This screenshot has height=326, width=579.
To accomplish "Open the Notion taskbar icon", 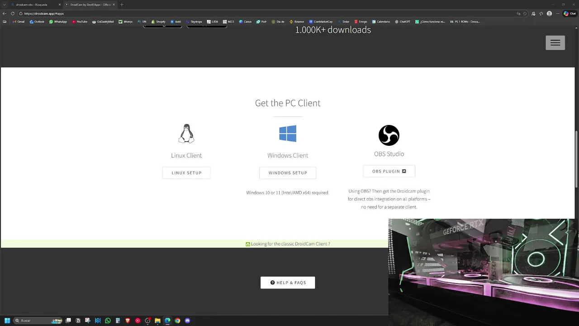I will coord(78,321).
